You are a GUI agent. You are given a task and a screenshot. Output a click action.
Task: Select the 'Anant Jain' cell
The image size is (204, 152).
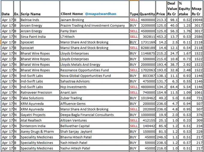pos(94,93)
